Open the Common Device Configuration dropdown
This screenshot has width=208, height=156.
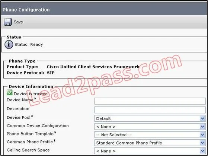150,127
